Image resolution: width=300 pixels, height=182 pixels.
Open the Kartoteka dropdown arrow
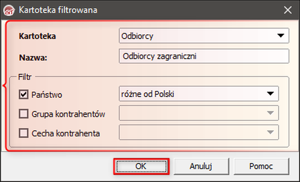point(281,36)
